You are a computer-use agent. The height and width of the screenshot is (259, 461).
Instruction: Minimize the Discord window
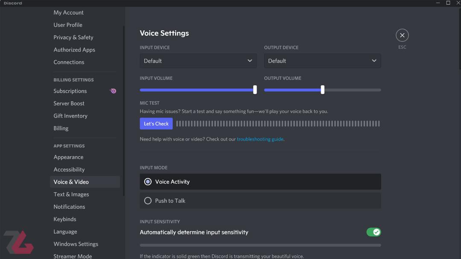(x=438, y=3)
